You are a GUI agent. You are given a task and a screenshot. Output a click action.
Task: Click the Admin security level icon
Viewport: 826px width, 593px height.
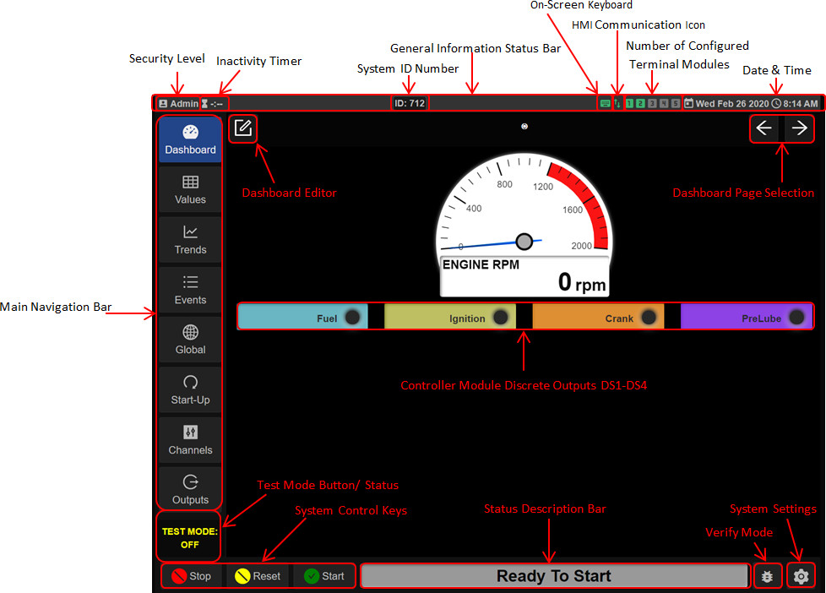[x=178, y=103]
